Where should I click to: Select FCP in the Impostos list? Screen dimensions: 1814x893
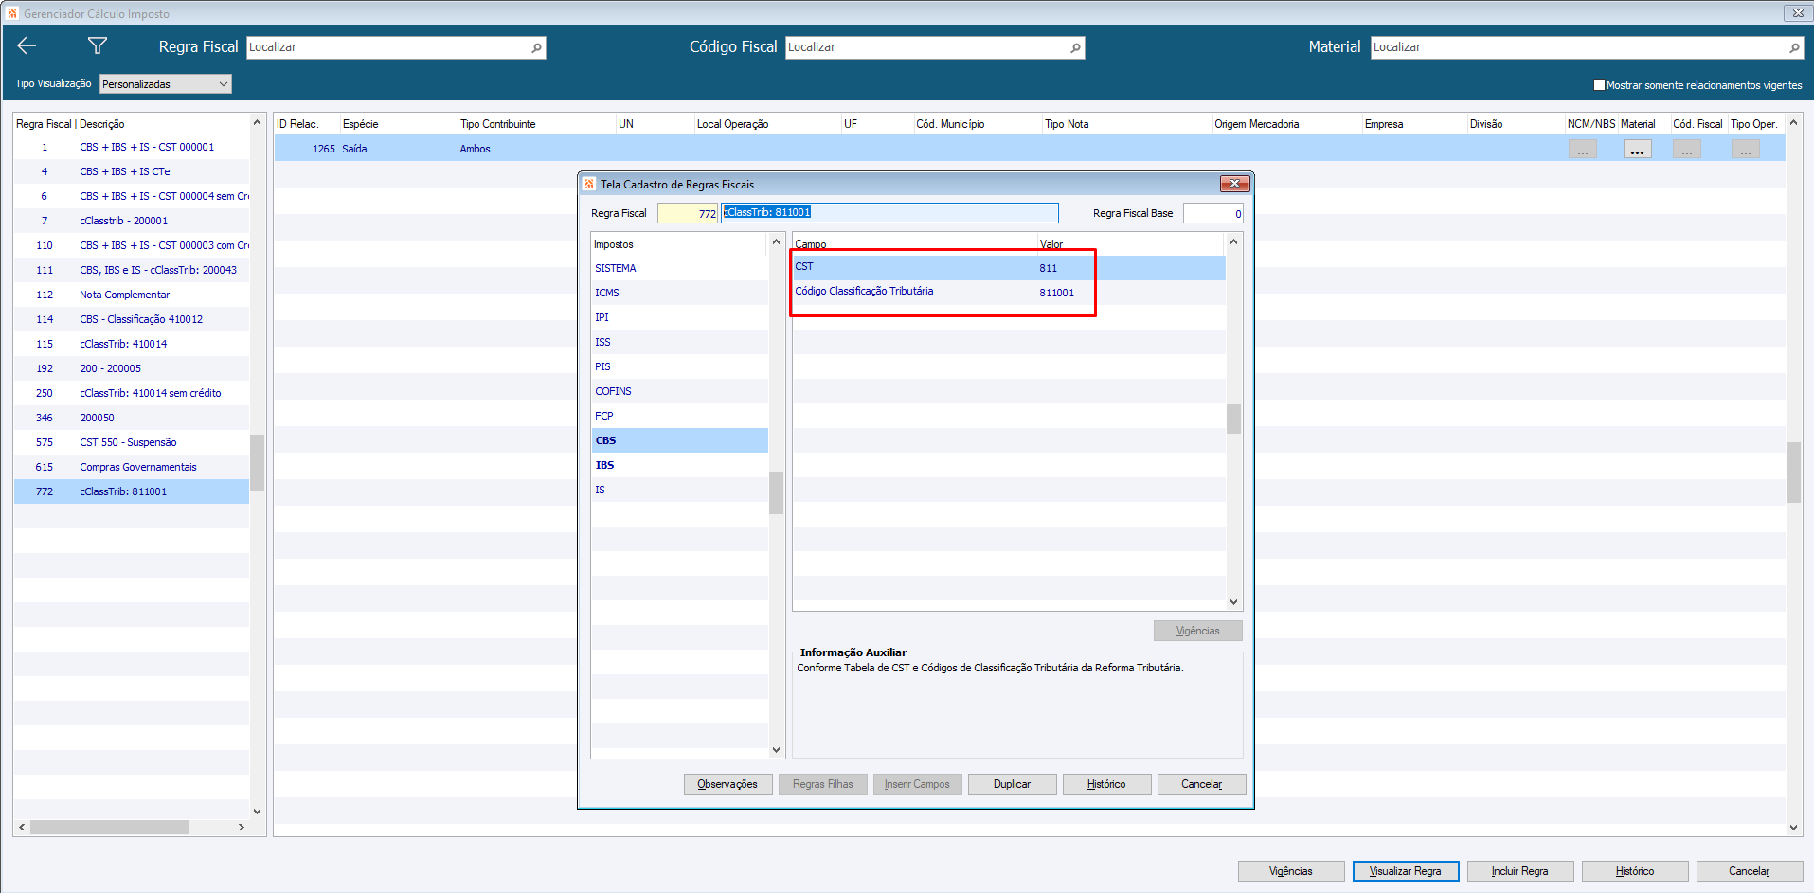[x=679, y=416]
